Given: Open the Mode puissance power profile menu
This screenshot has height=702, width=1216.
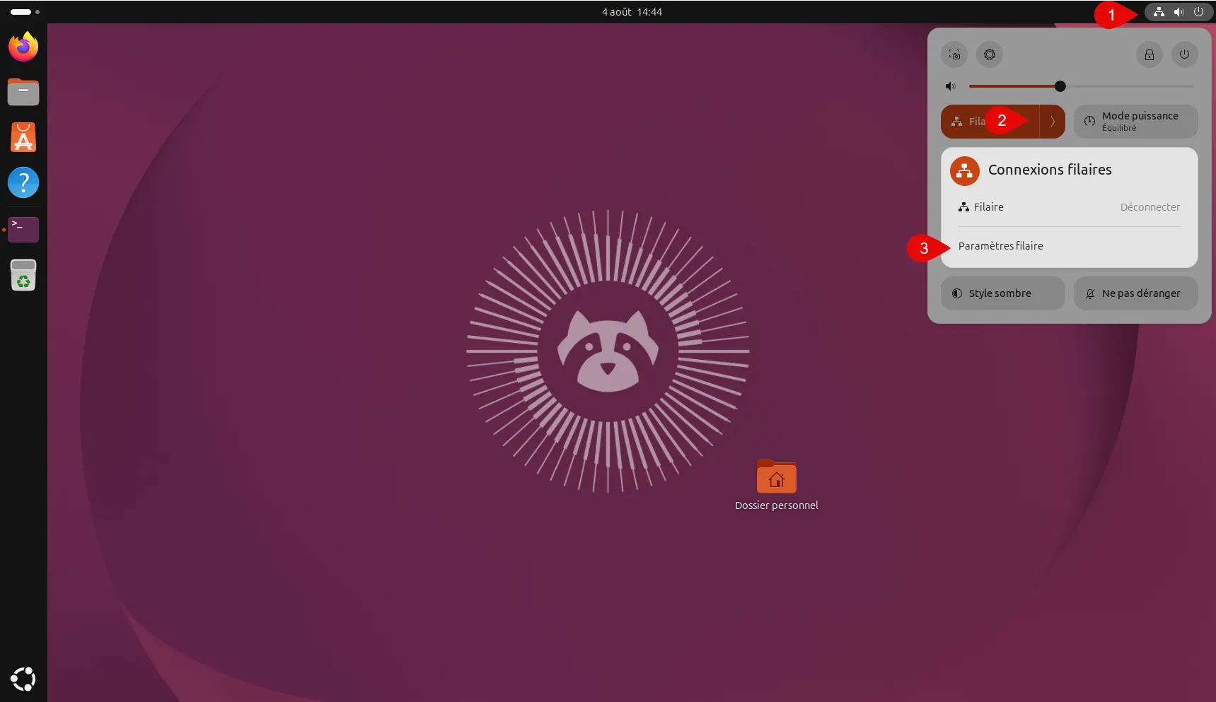Looking at the screenshot, I should click(x=1135, y=122).
